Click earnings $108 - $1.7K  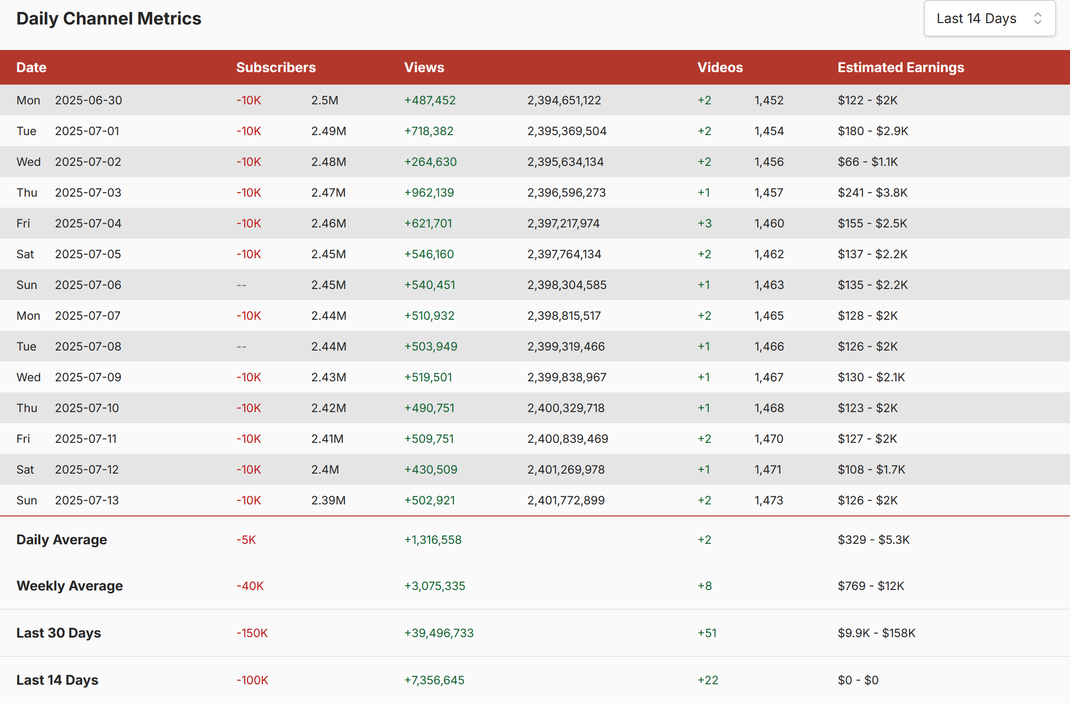click(872, 469)
